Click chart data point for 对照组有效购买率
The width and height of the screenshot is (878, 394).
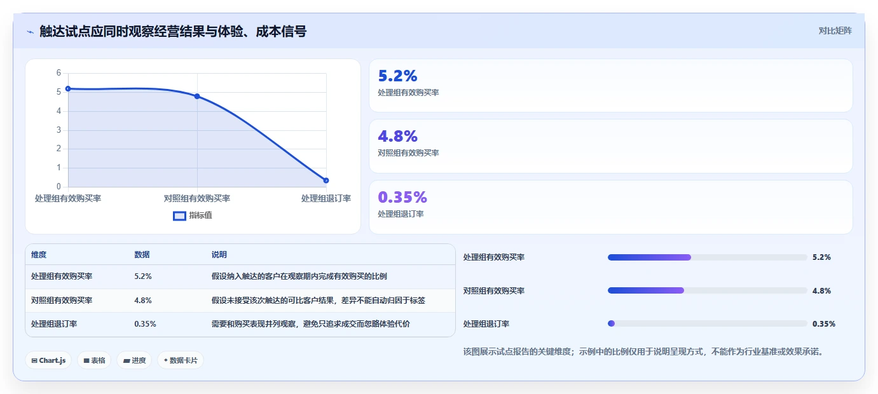[197, 96]
